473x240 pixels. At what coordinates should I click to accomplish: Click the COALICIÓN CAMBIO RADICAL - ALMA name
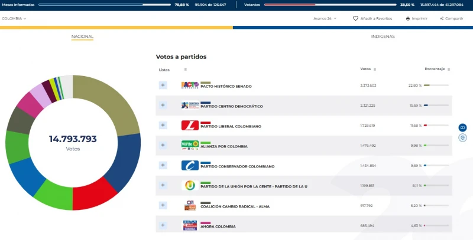pyautogui.click(x=235, y=206)
